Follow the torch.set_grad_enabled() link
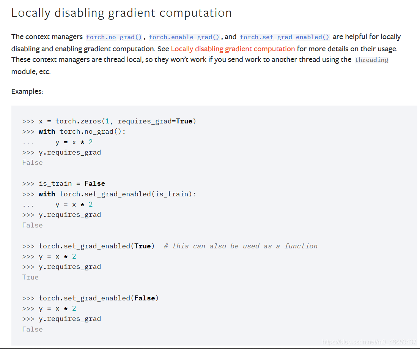 tap(285, 37)
